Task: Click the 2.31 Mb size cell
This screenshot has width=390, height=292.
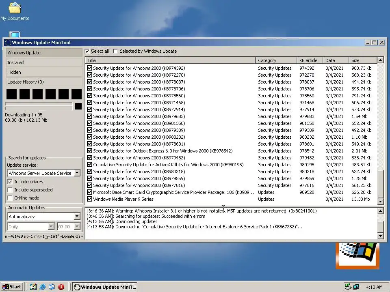Action: [x=360, y=151]
